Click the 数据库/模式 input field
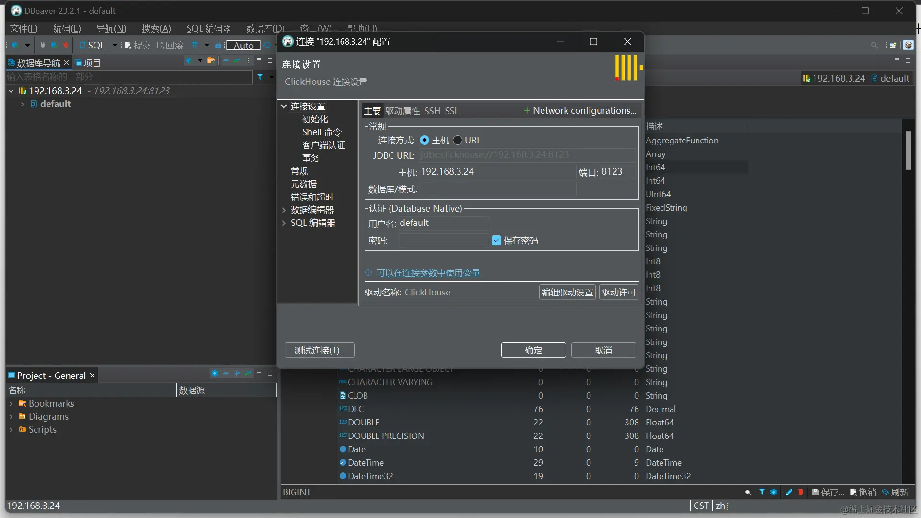The height and width of the screenshot is (518, 921). tap(497, 189)
